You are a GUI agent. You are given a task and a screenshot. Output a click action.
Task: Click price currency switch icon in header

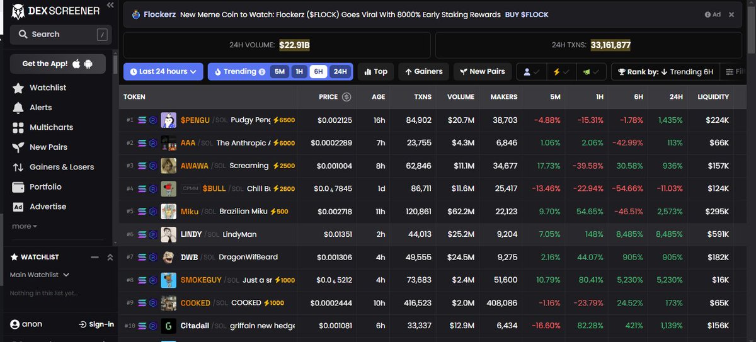(346, 97)
